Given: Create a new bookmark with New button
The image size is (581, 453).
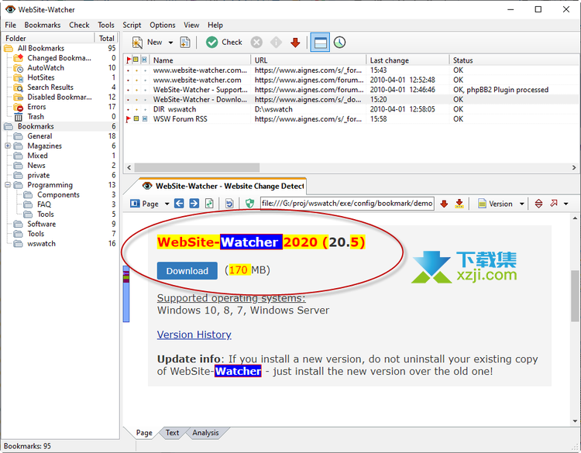Looking at the screenshot, I should [x=147, y=43].
